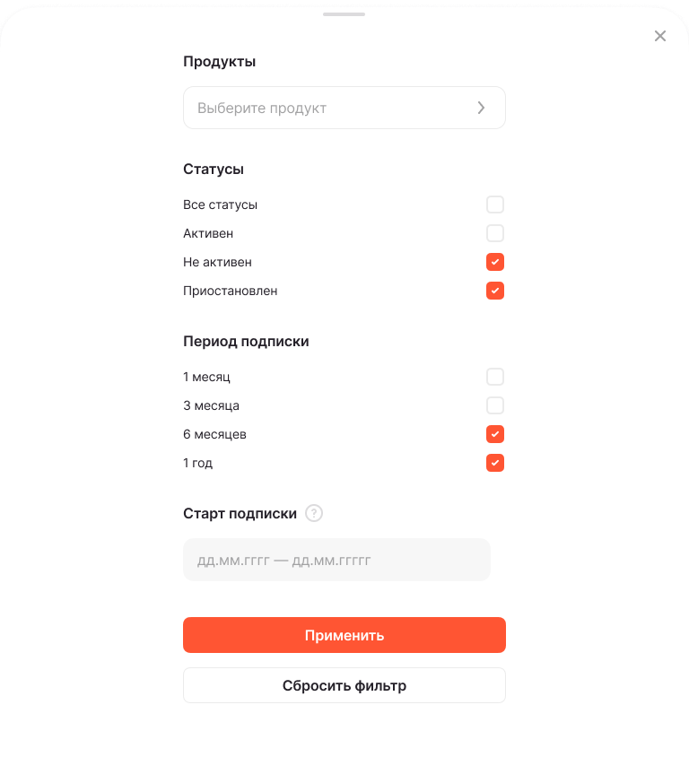
Task: Untick the 1 год period checkbox
Action: coord(495,463)
